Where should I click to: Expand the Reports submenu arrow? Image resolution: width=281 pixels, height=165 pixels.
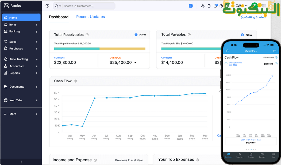37,73
